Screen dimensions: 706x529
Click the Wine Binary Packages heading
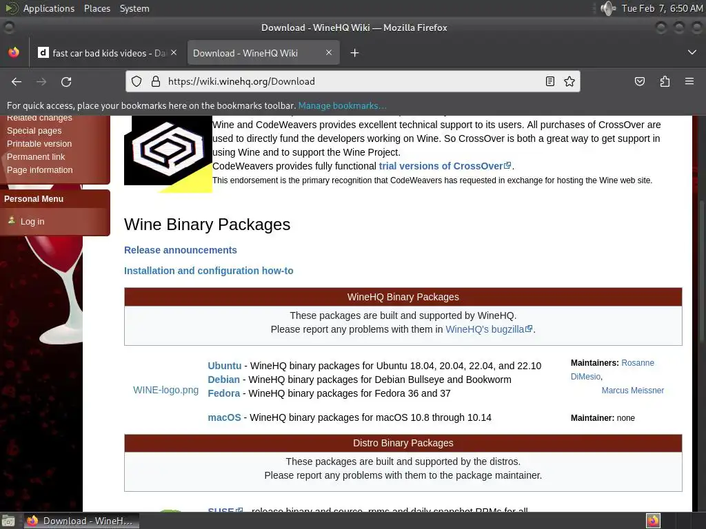pyautogui.click(x=207, y=225)
